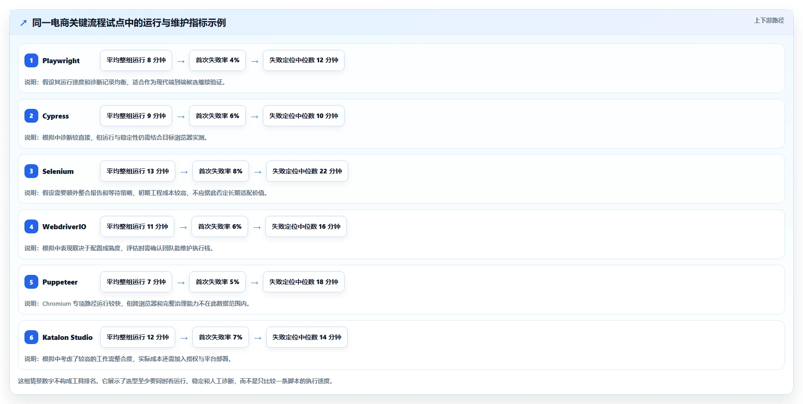The height and width of the screenshot is (404, 803).
Task: Click WebdriverIO 首次失败率 6% chip
Action: (220, 226)
